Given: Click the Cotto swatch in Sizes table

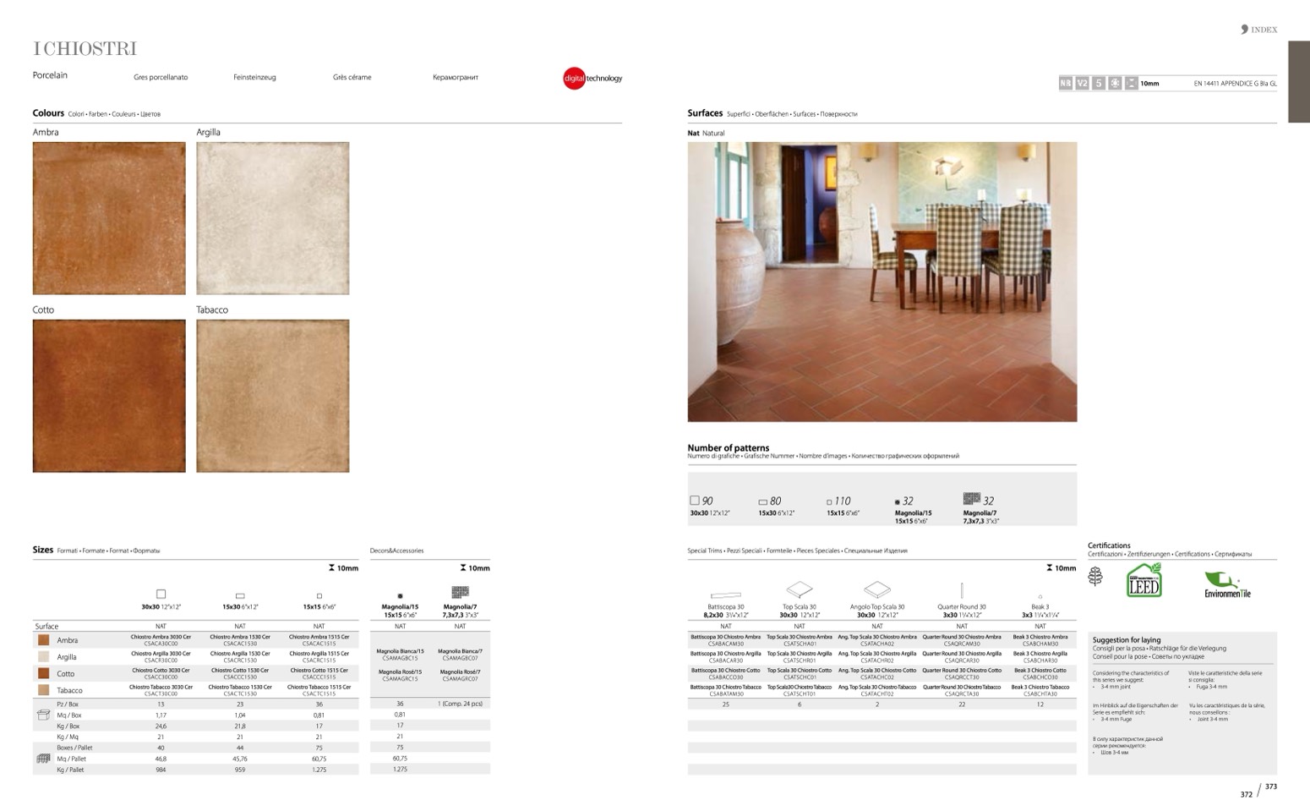Looking at the screenshot, I should pos(43,673).
